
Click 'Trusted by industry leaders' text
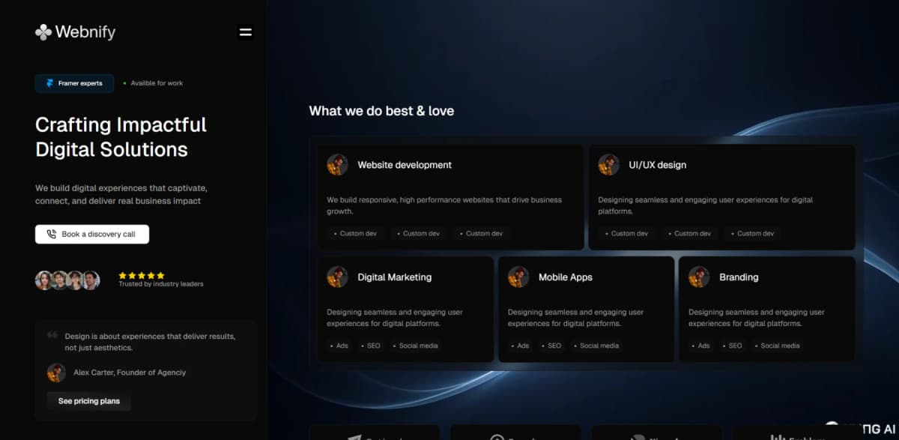tap(161, 284)
